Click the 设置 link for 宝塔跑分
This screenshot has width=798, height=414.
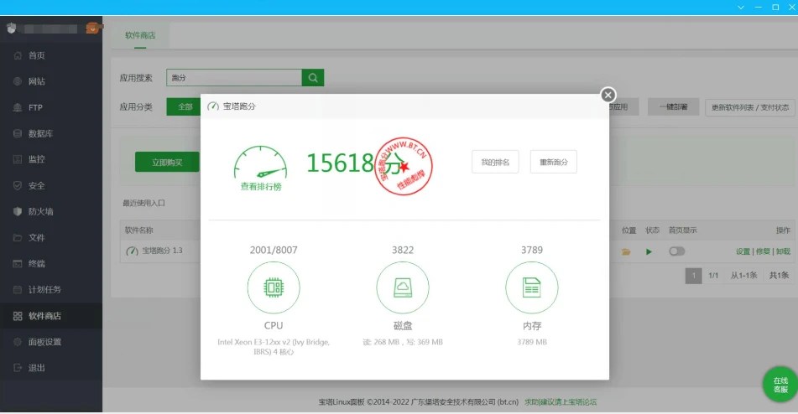(x=743, y=251)
